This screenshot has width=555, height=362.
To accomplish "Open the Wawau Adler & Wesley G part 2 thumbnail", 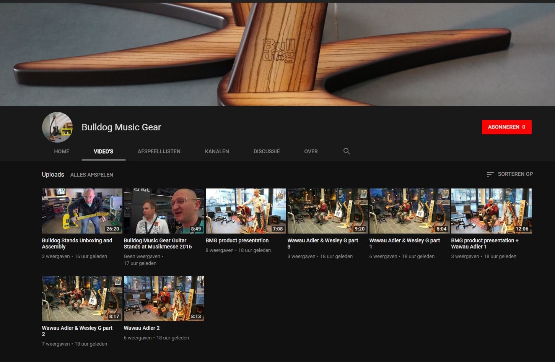I will pyautogui.click(x=82, y=299).
